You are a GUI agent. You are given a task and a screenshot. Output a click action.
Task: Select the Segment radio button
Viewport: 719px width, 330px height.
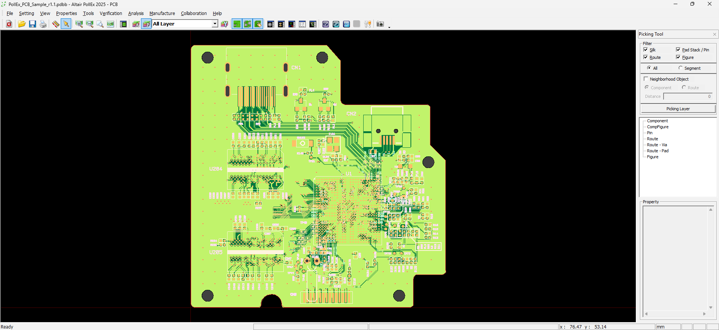(680, 68)
